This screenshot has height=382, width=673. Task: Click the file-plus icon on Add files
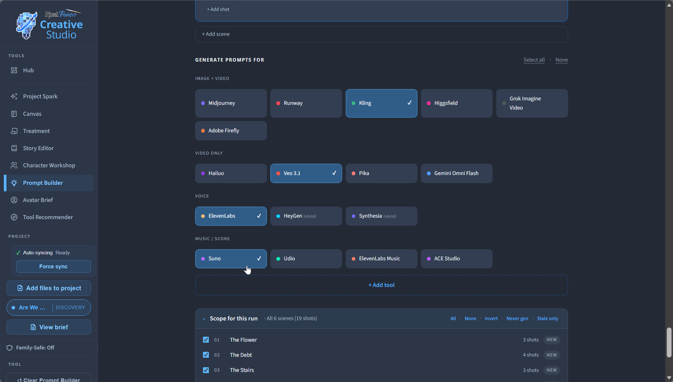20,288
